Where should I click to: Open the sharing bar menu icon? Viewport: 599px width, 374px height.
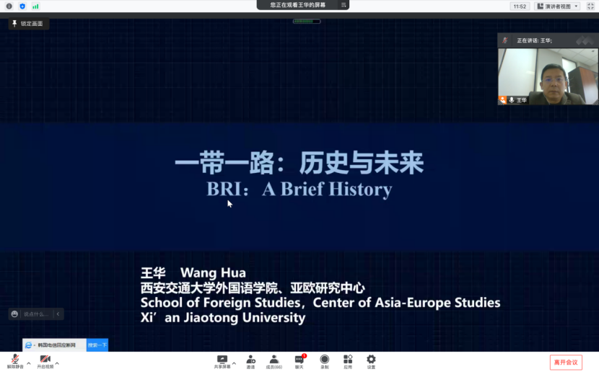344,5
